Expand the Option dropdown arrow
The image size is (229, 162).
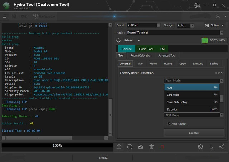click(x=223, y=25)
